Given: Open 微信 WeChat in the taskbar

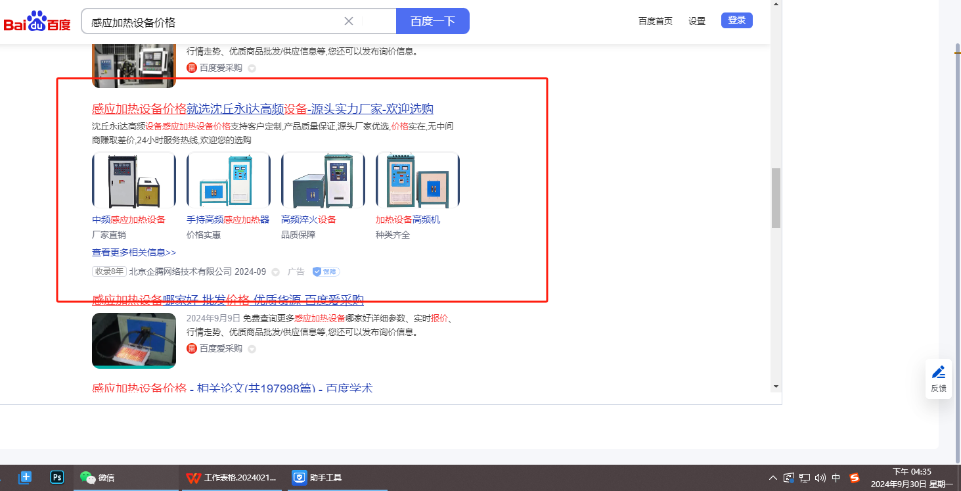Looking at the screenshot, I should (97, 478).
